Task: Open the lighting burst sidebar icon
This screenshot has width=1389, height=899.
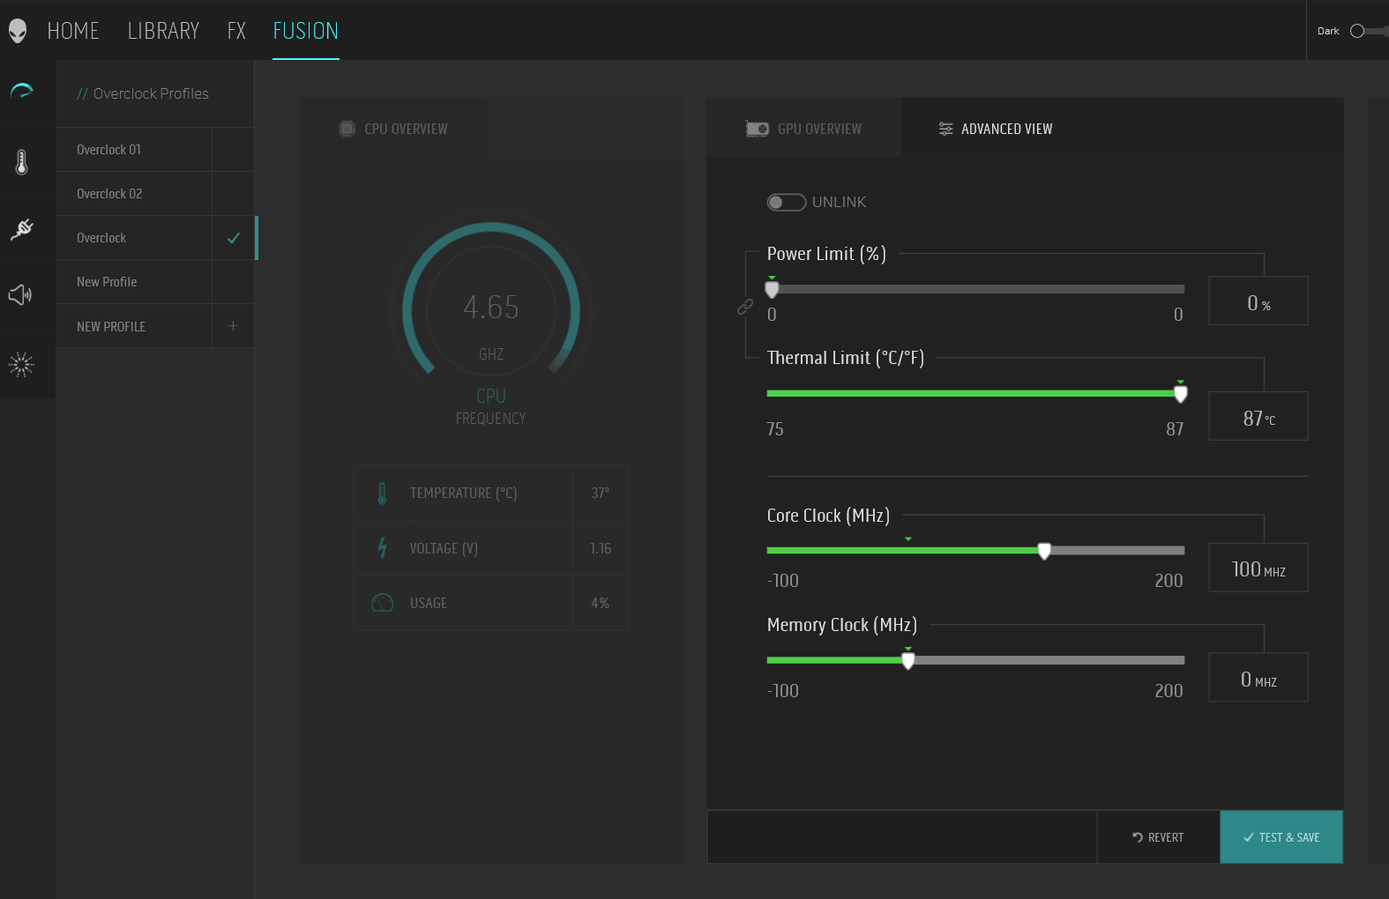Action: [21, 364]
